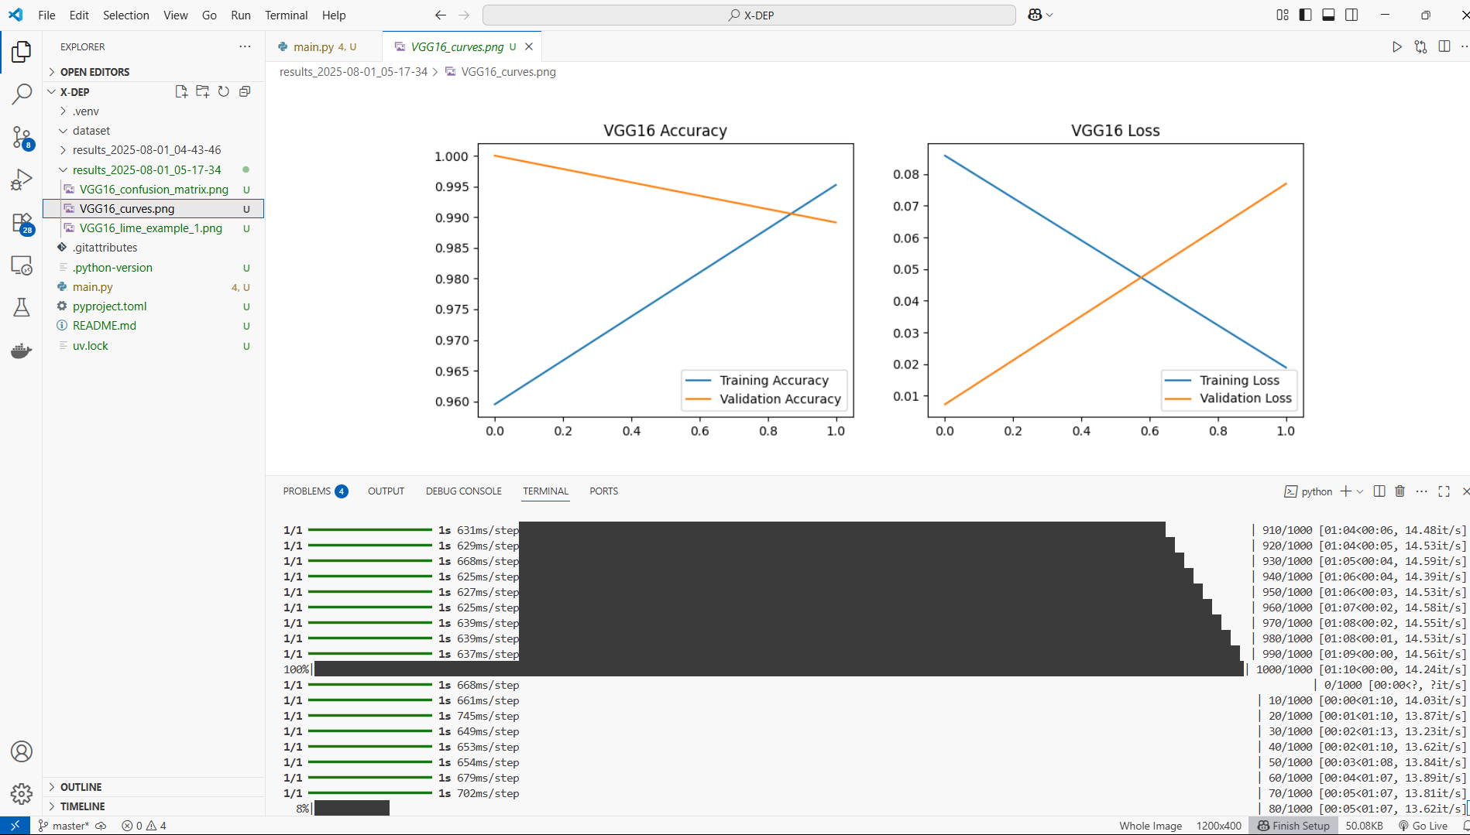Maximize the terminal panel size
The width and height of the screenshot is (1470, 835).
pyautogui.click(x=1444, y=491)
